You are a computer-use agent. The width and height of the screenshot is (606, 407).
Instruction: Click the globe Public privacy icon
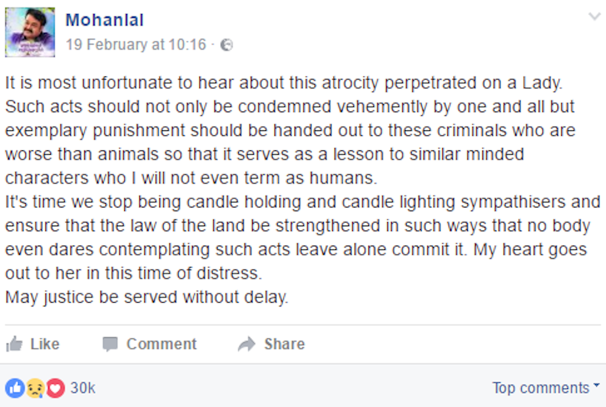click(227, 45)
